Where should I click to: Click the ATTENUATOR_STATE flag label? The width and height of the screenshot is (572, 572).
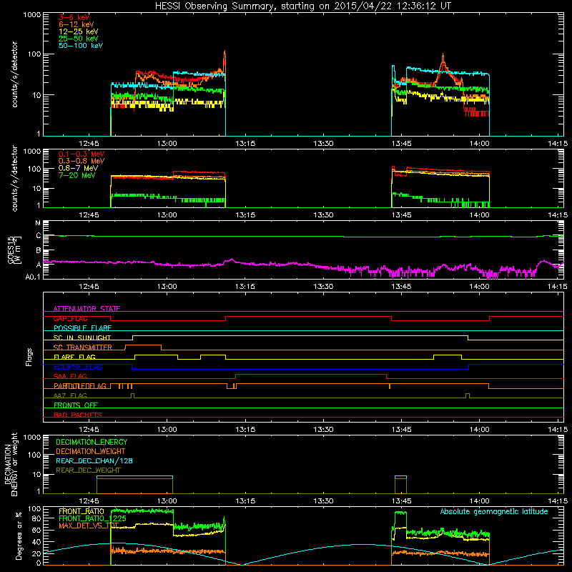87,309
